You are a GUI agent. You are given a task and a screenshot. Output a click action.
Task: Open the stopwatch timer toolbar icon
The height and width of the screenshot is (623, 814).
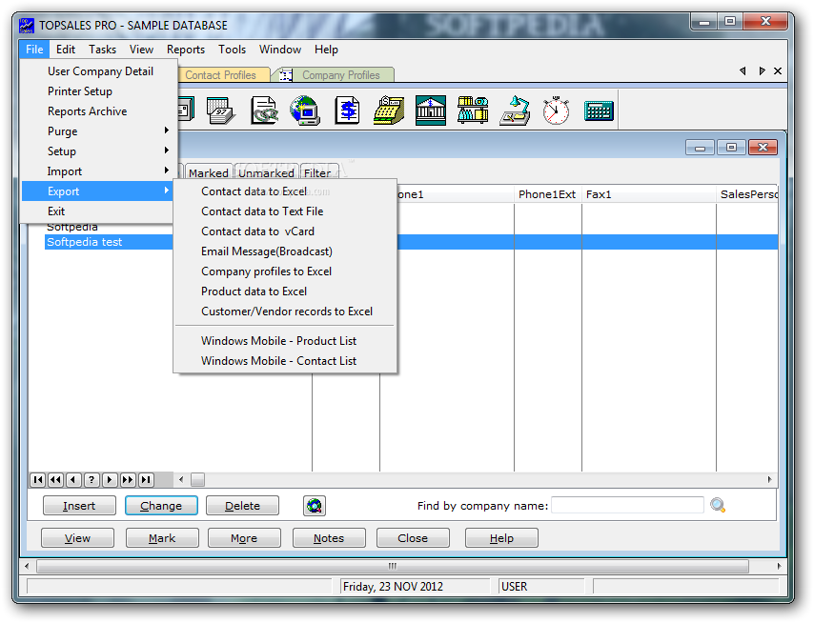click(556, 111)
